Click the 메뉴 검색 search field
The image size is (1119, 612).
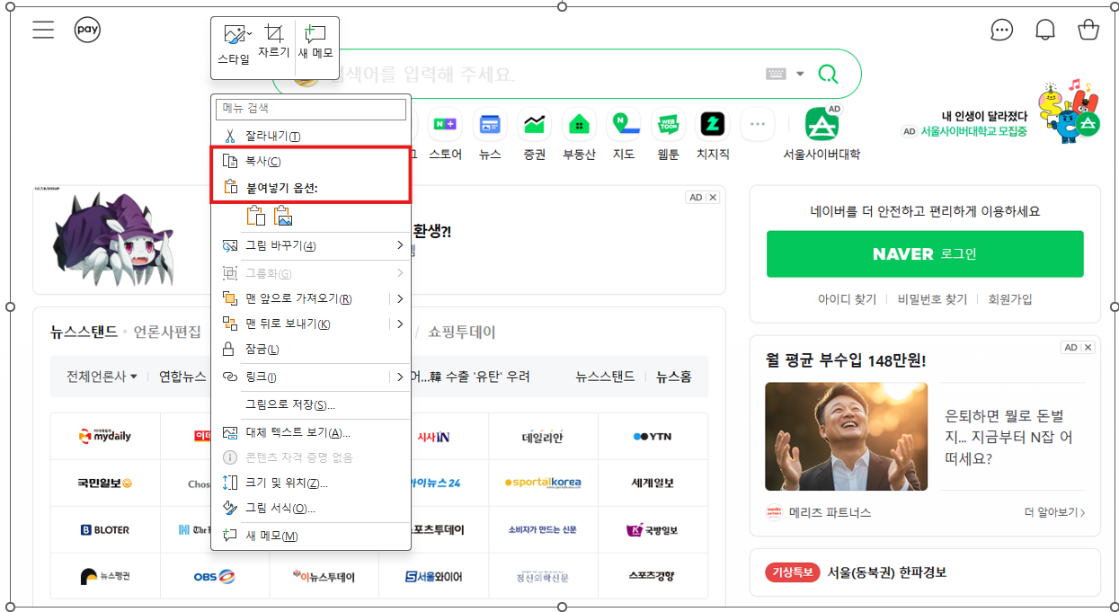click(x=310, y=109)
